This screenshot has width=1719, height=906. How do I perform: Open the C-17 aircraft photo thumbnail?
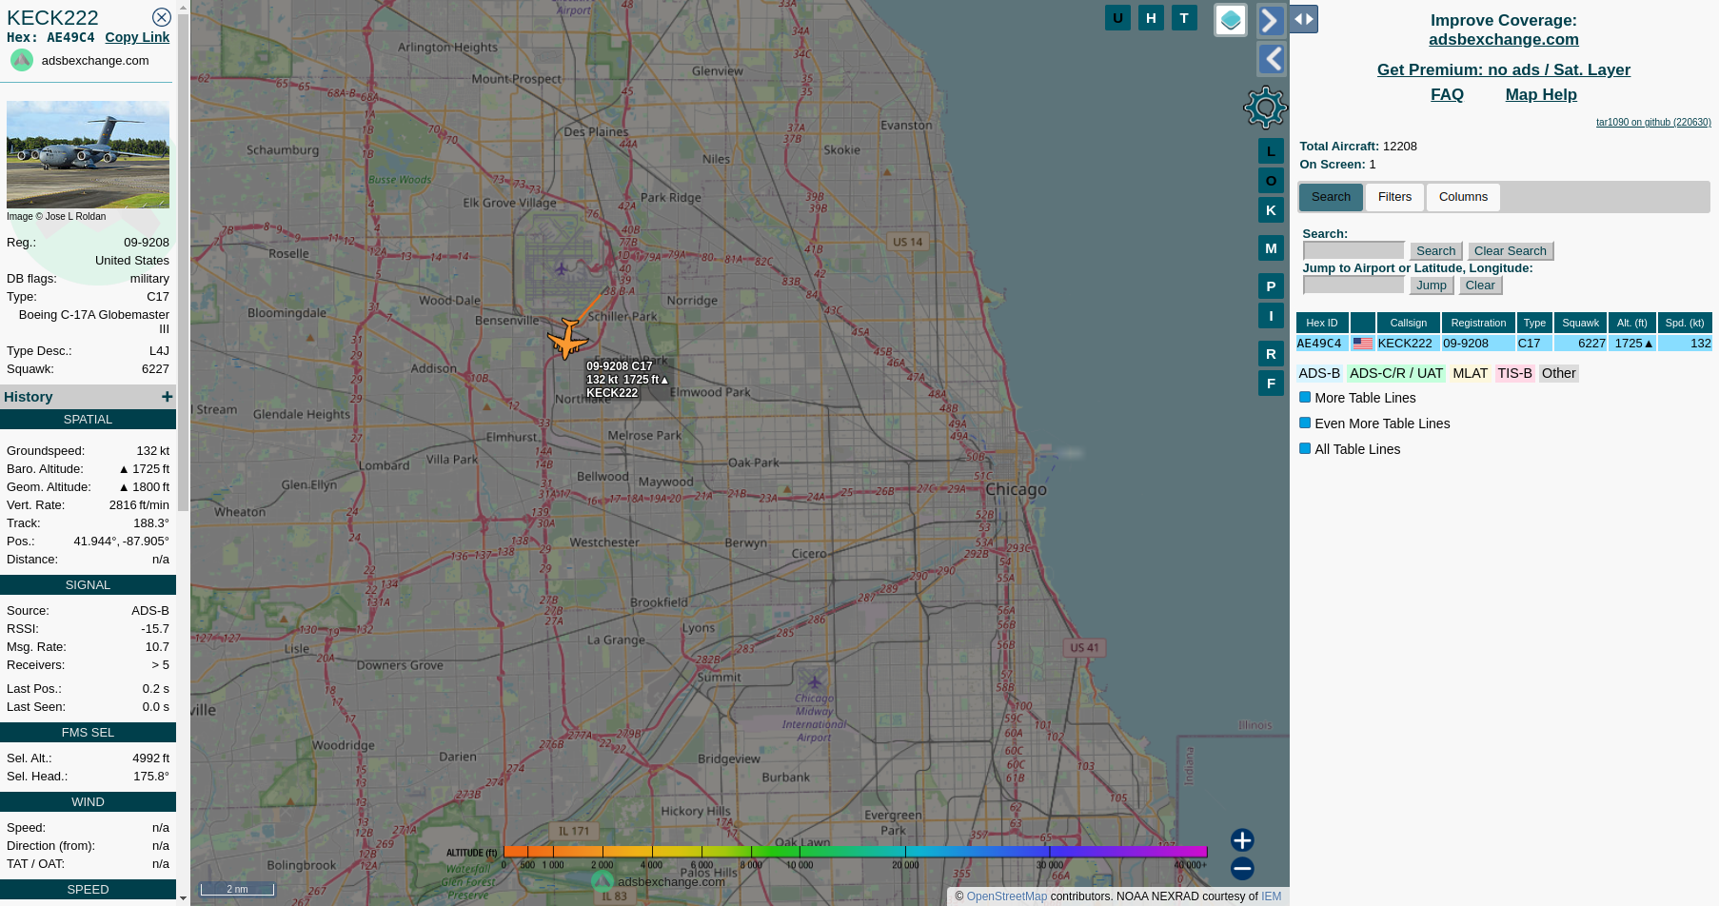click(88, 154)
